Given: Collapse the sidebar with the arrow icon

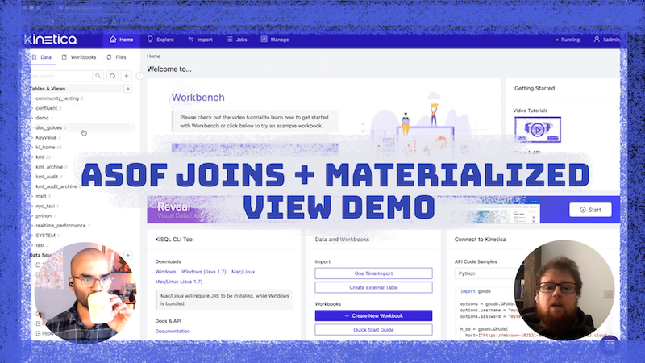Looking at the screenshot, I should [x=139, y=76].
